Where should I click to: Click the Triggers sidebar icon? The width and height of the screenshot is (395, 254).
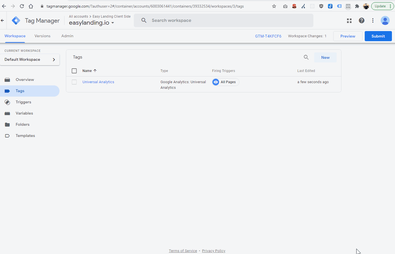7,102
